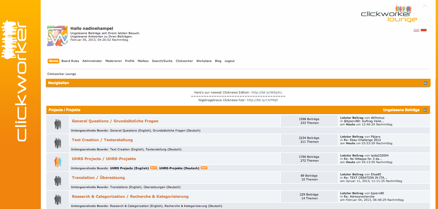Click the Neuigkeiten section title

click(58, 83)
